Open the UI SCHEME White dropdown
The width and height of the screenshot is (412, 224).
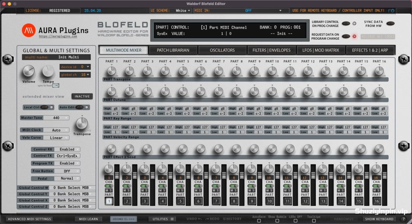click(183, 11)
